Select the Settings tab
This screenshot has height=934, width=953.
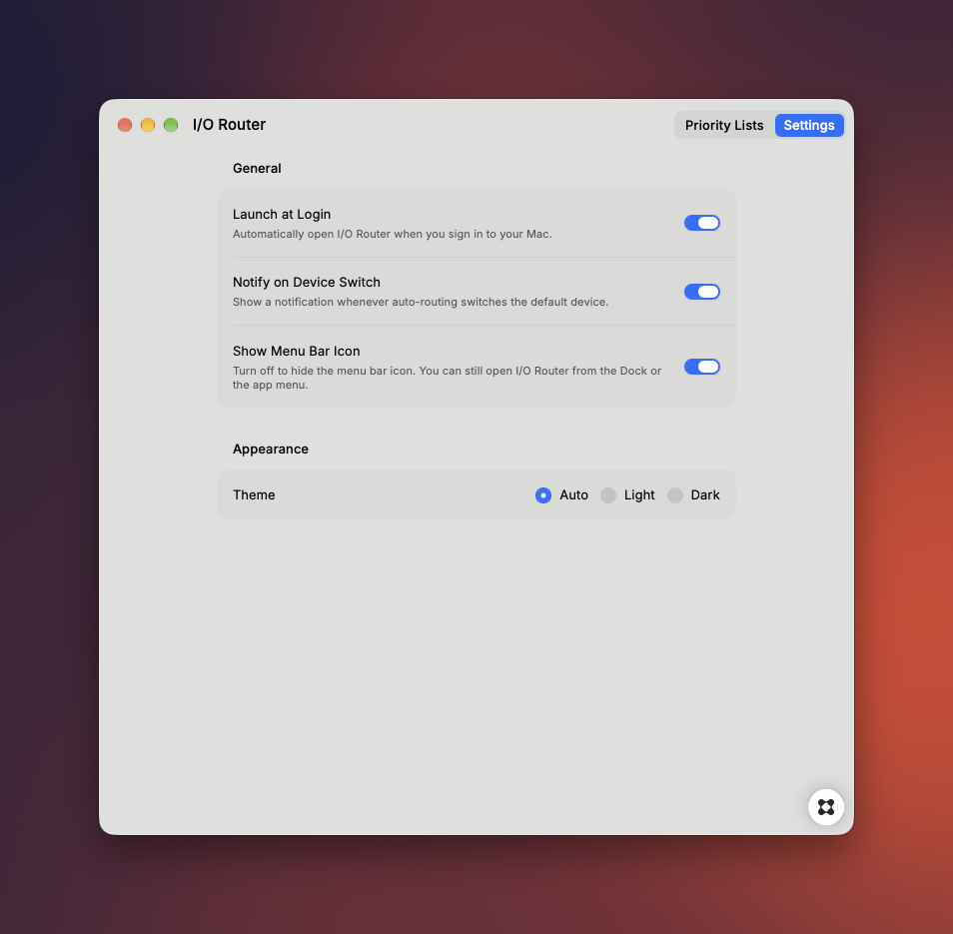(x=808, y=125)
